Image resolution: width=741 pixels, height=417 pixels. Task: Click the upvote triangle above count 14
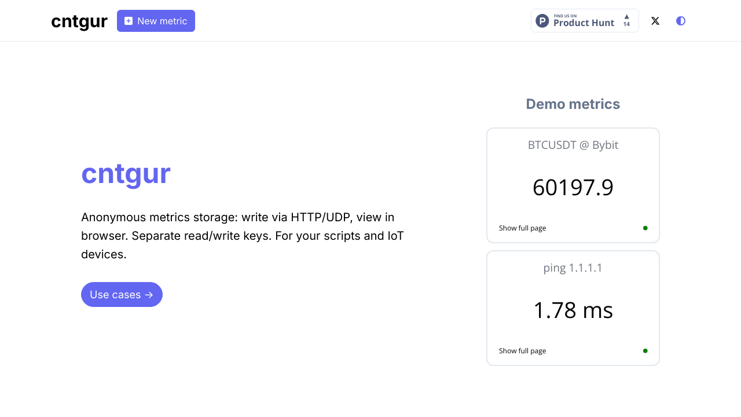pyautogui.click(x=626, y=17)
